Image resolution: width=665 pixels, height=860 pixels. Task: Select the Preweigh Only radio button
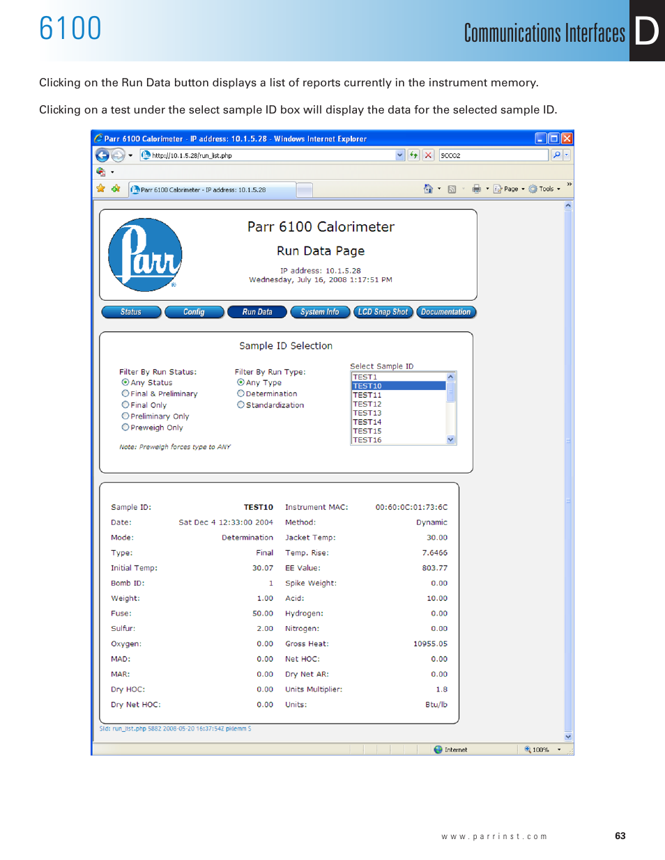[x=125, y=427]
